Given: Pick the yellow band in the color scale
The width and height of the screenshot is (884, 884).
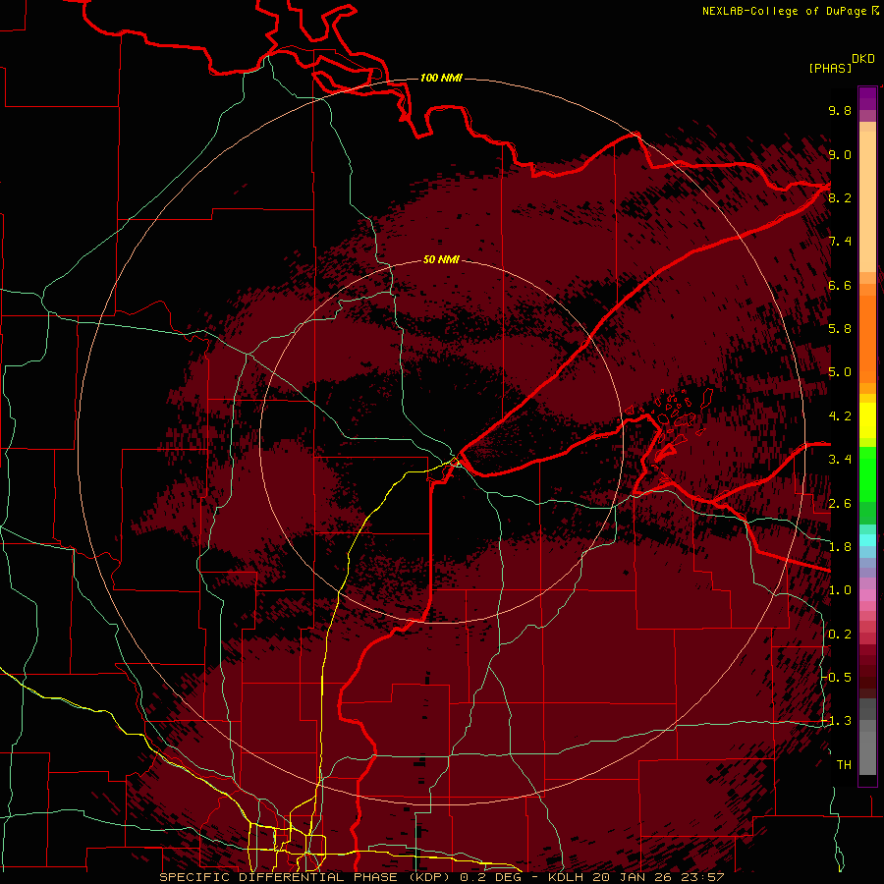Looking at the screenshot, I should pyautogui.click(x=867, y=420).
